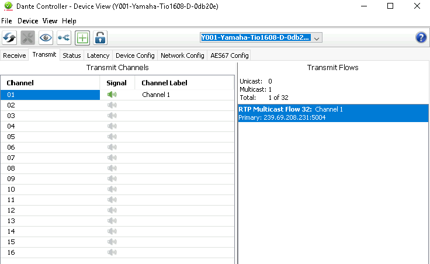Select transmit channel 15 row
Image resolution: width=430 pixels, height=264 pixels.
tap(117, 242)
